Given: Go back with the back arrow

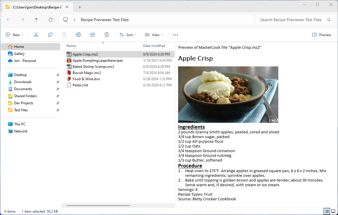Looking at the screenshot, I should (8, 20).
